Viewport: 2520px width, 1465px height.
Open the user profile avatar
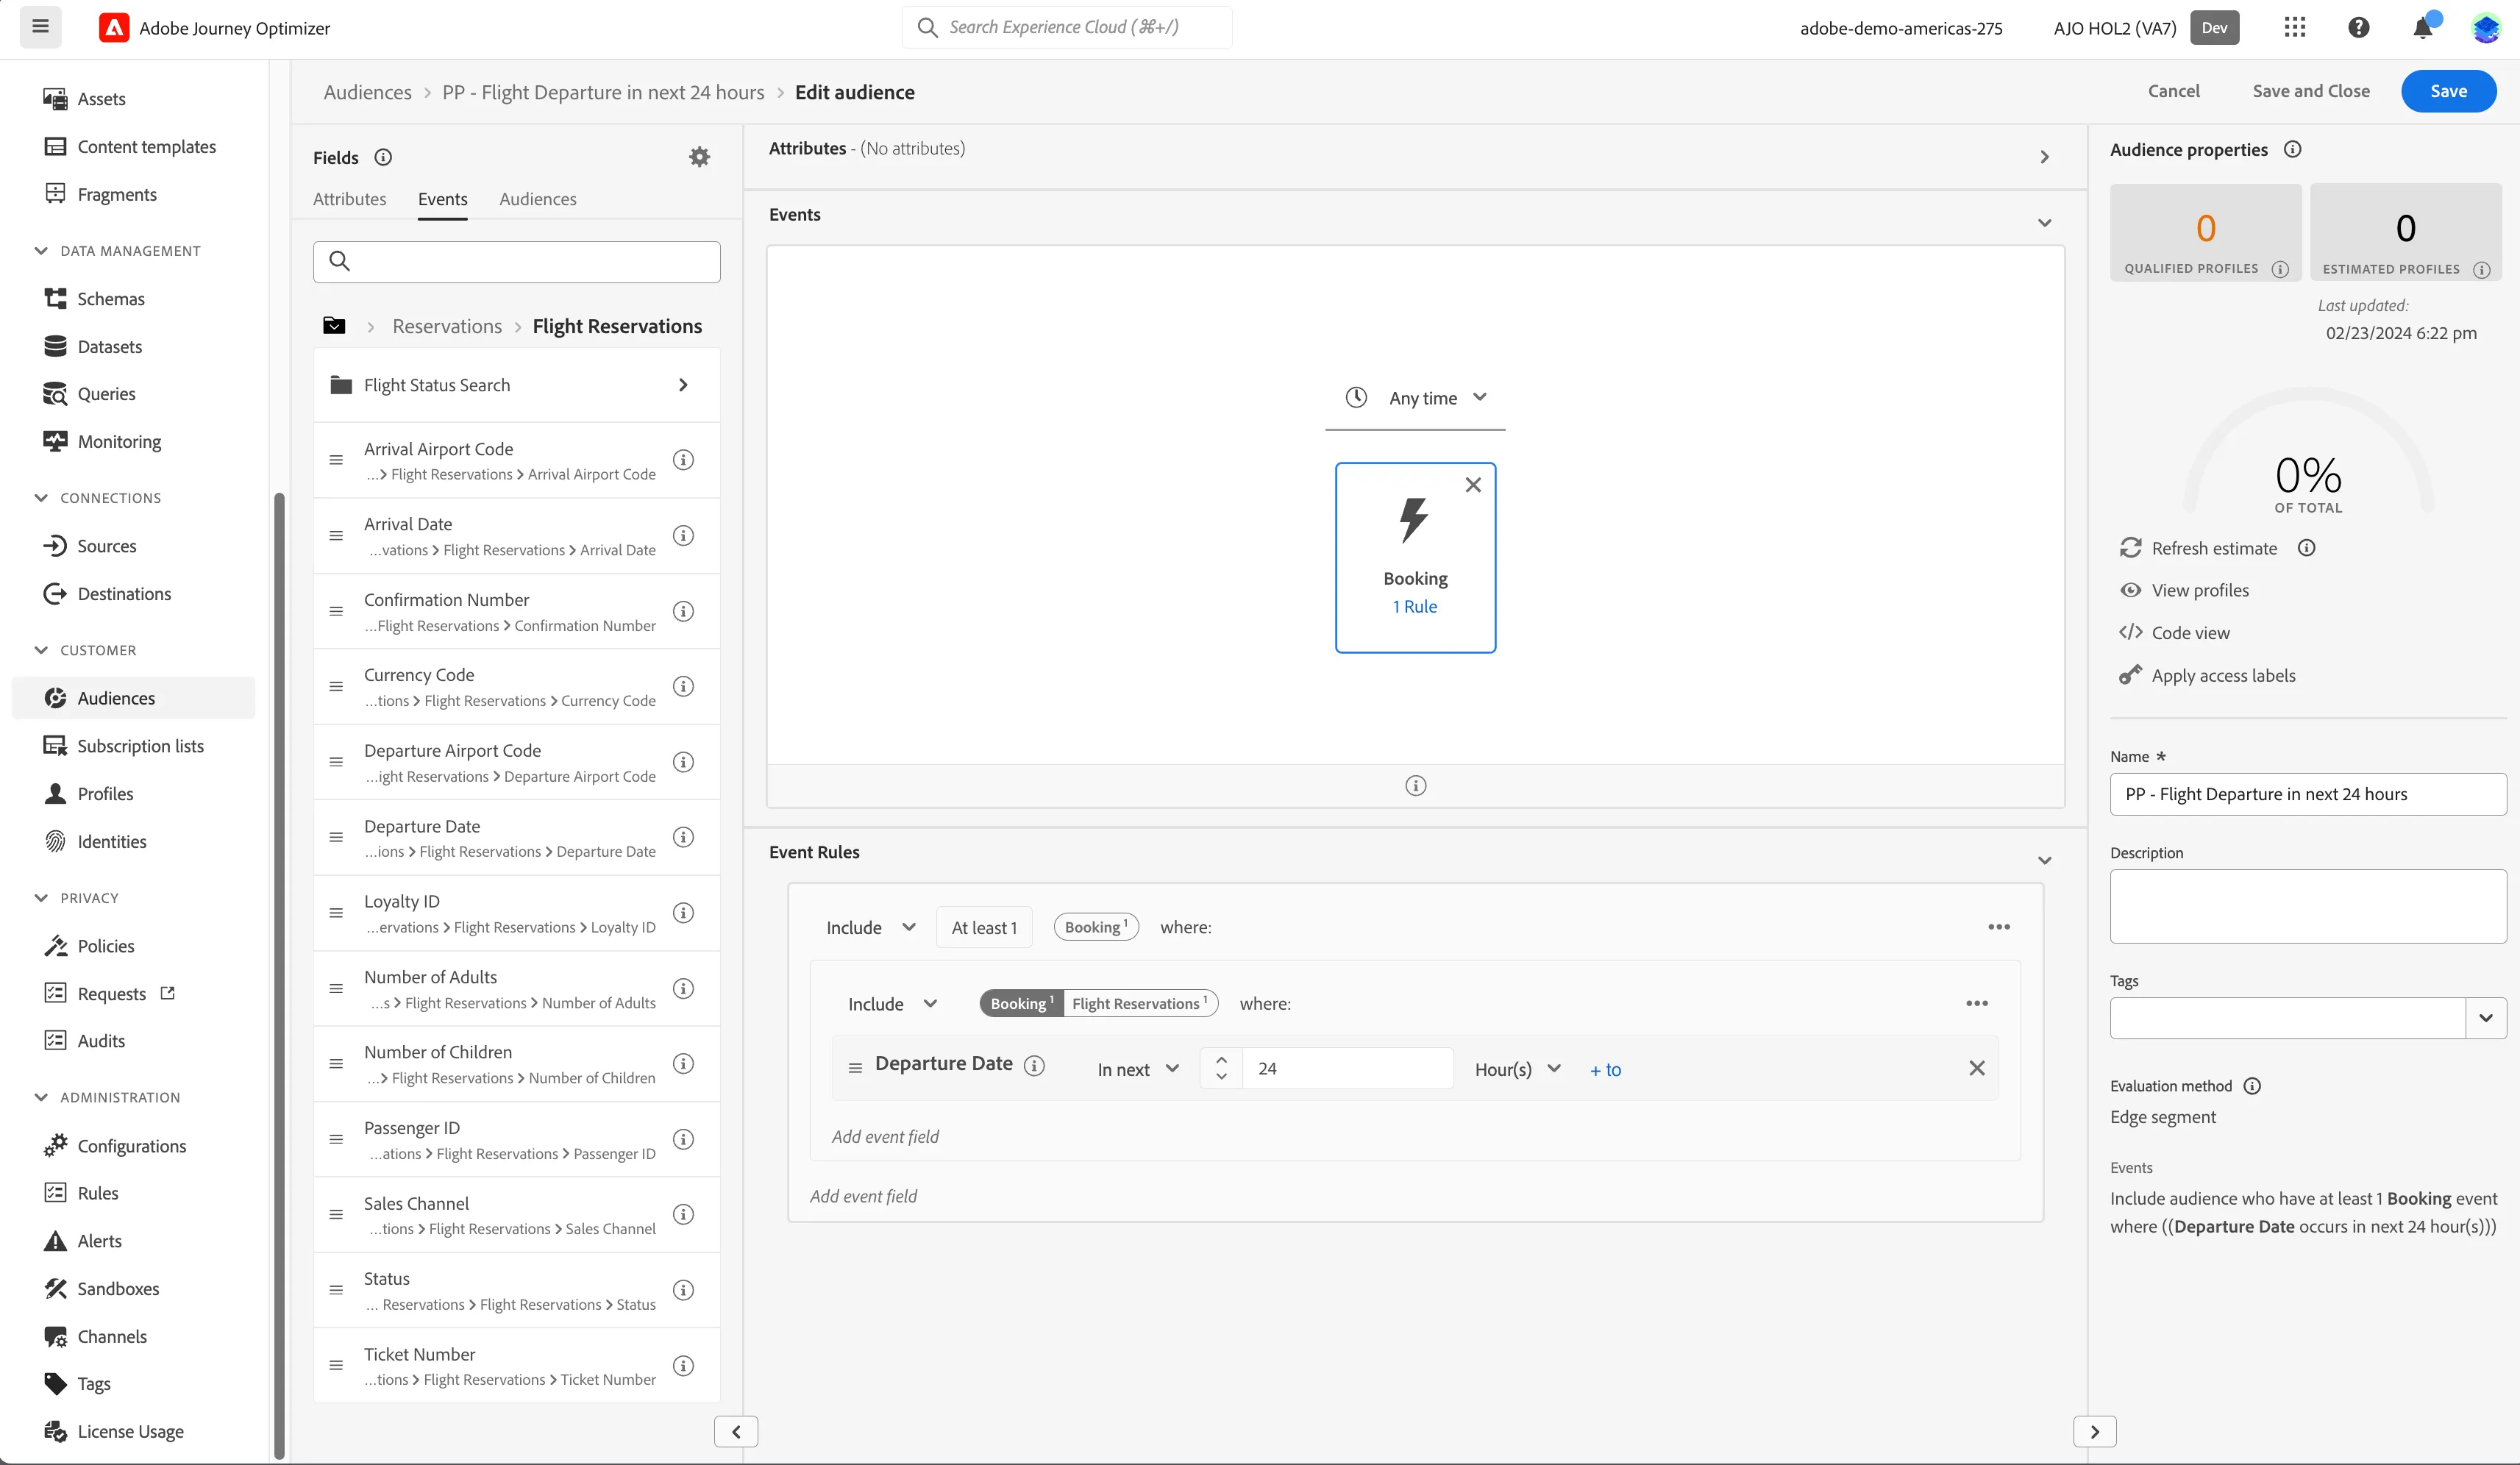[x=2486, y=27]
